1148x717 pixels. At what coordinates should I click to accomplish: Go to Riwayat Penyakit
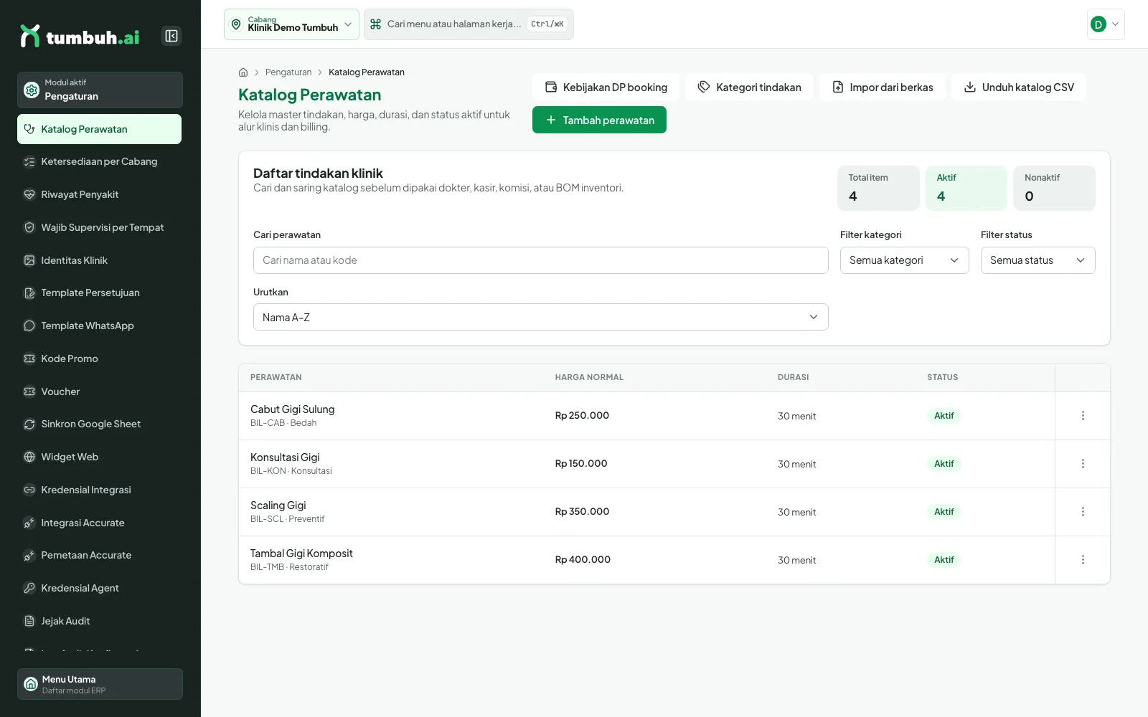(x=99, y=194)
